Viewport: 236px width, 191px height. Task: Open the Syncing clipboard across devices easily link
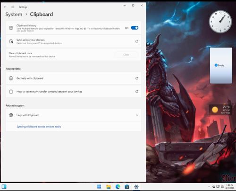coord(39,127)
